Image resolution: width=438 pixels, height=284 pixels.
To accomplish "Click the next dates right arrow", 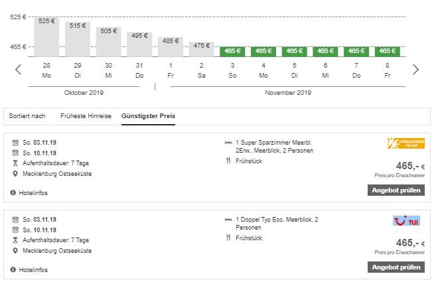I will tap(416, 69).
